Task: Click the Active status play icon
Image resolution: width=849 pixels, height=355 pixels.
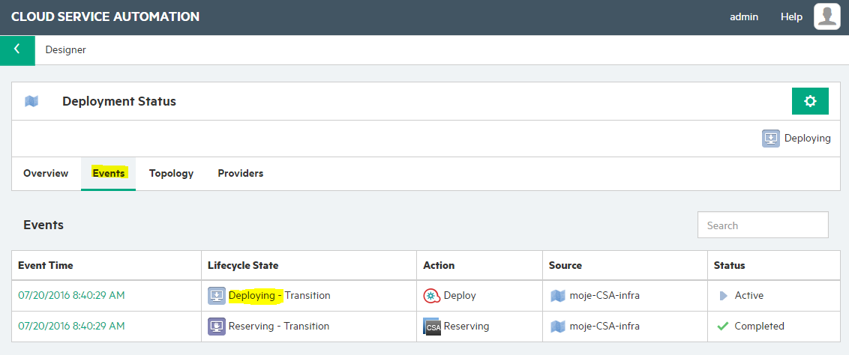Action: coord(723,296)
